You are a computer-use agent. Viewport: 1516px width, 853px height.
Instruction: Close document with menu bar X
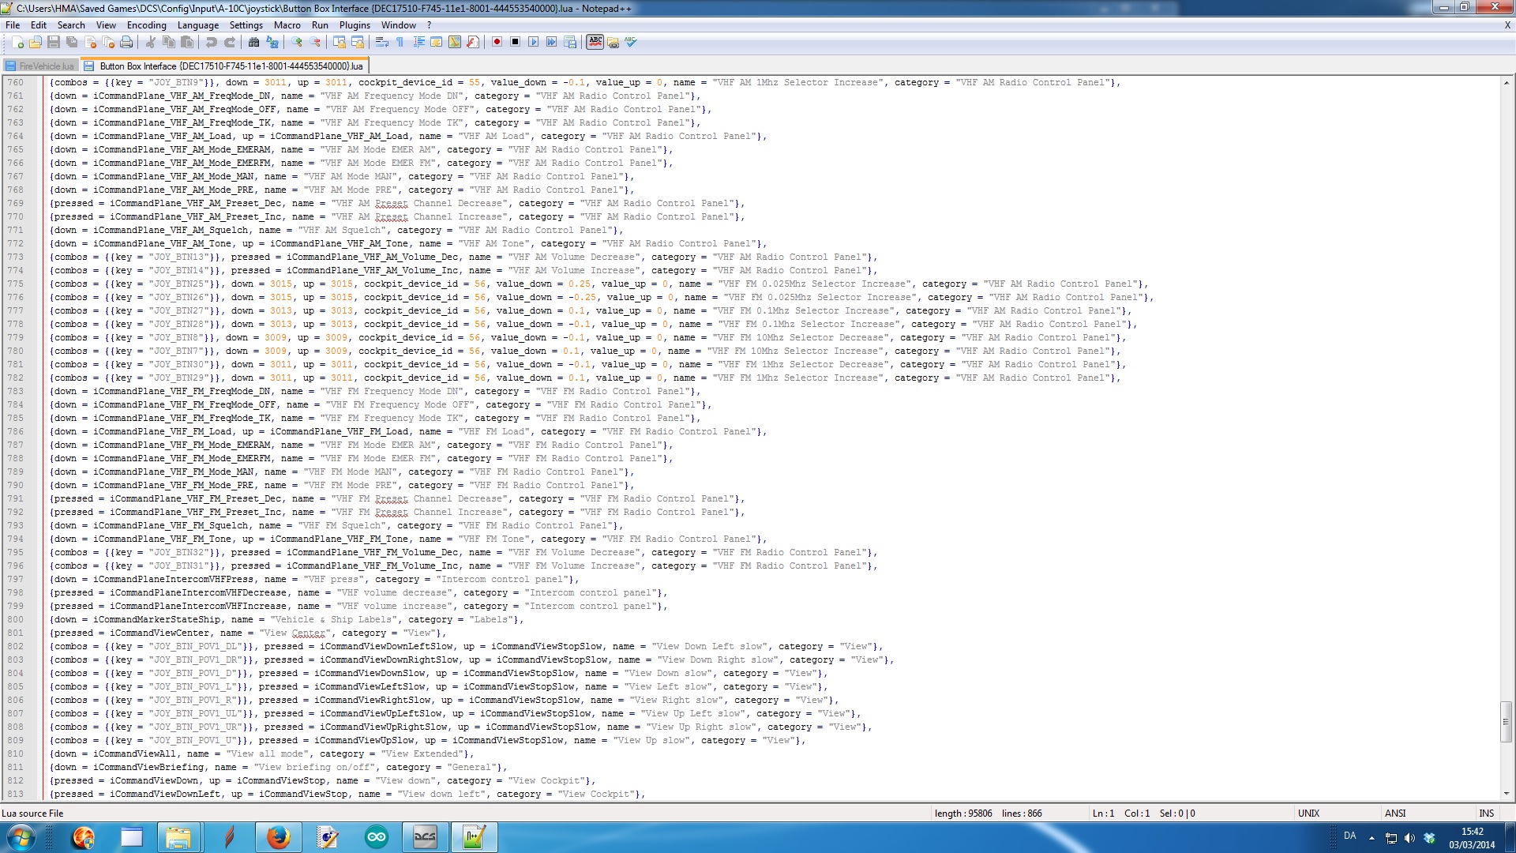pyautogui.click(x=1507, y=25)
